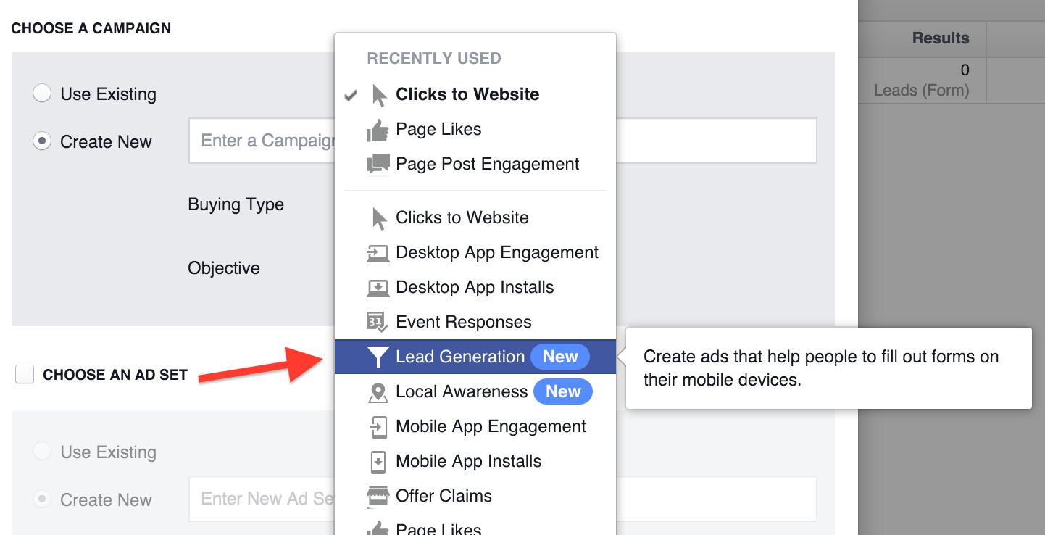This screenshot has width=1045, height=535.
Task: Choose Mobile App Installs from the objective list
Action: (468, 461)
